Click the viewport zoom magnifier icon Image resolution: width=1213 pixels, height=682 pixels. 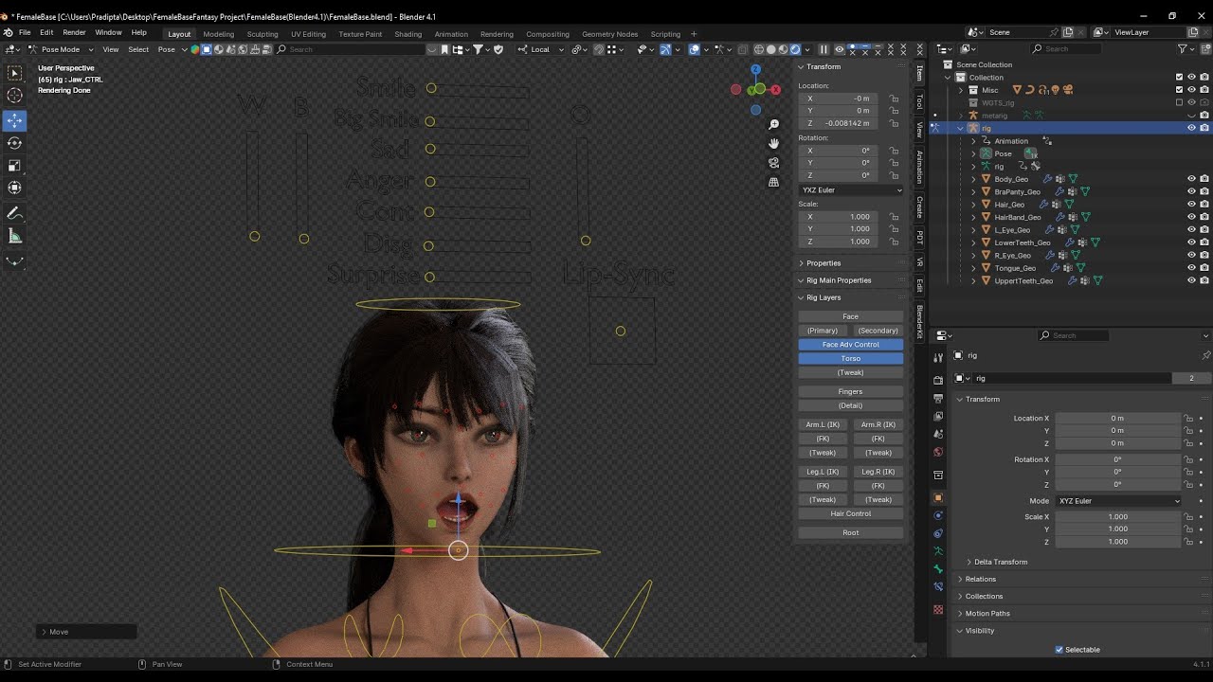pos(773,125)
